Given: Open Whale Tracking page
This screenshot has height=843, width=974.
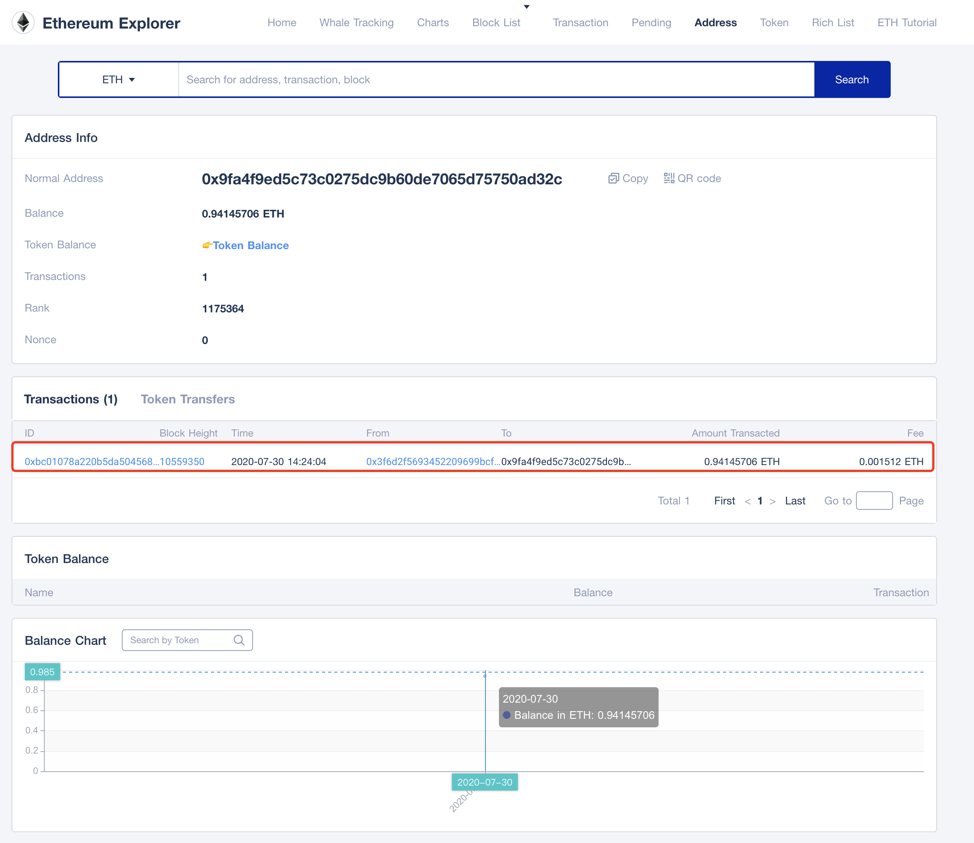Looking at the screenshot, I should tap(357, 23).
